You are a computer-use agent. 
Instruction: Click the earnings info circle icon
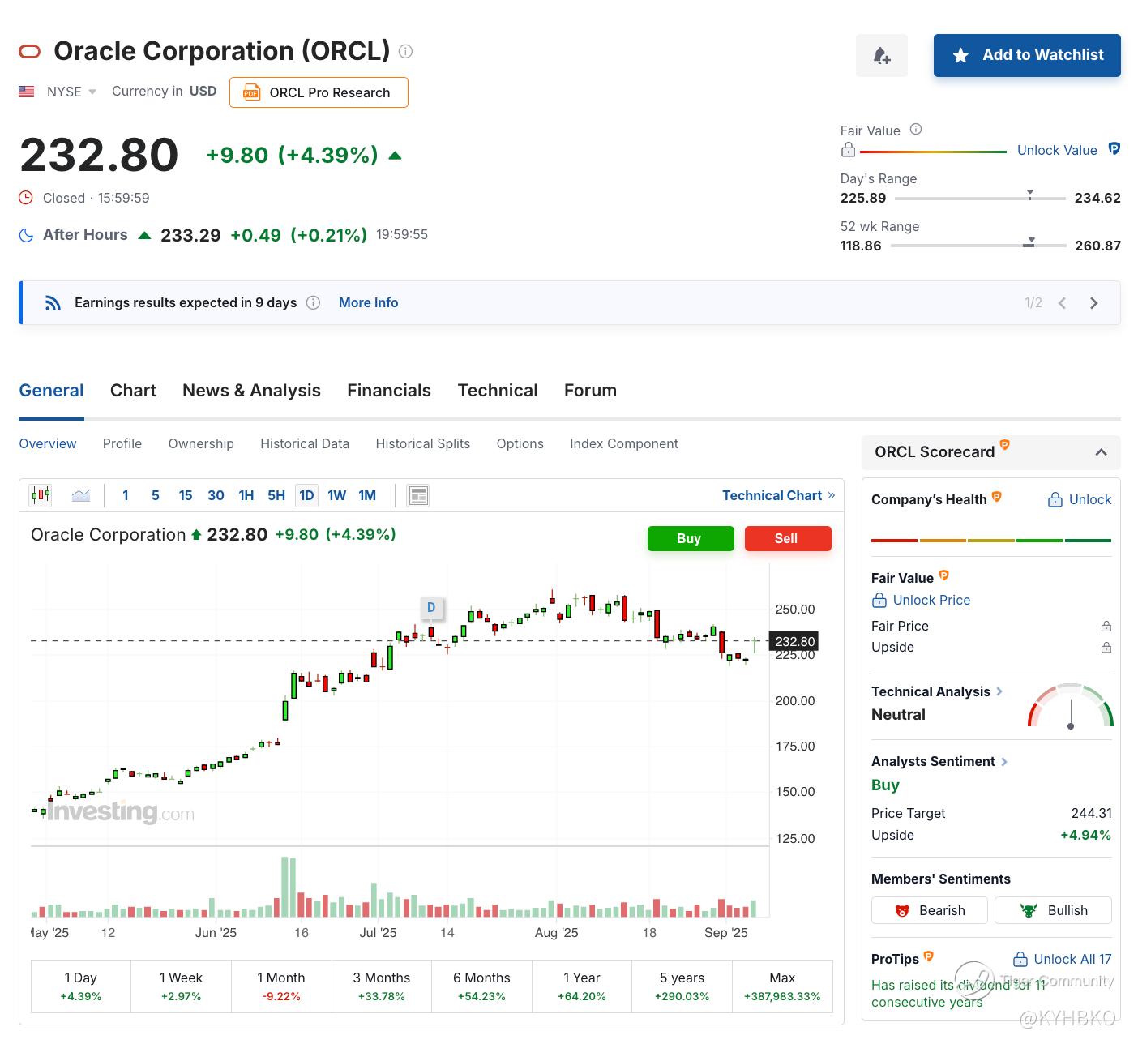[x=313, y=302]
